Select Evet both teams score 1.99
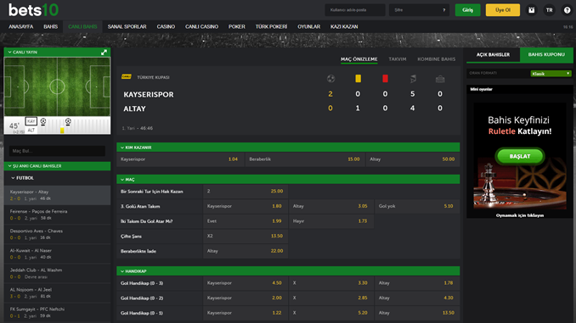This screenshot has height=323, width=576. click(x=246, y=221)
